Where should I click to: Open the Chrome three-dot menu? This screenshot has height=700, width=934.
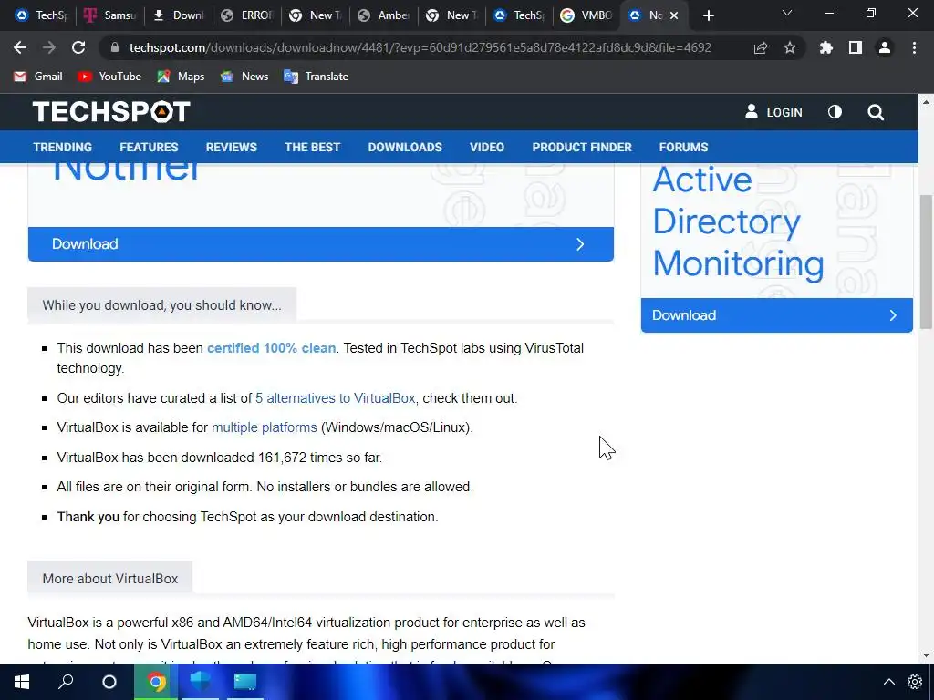coord(914,47)
